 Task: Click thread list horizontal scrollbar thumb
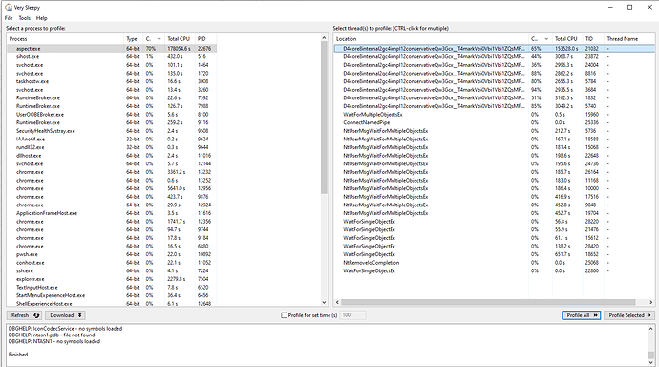coord(488,302)
